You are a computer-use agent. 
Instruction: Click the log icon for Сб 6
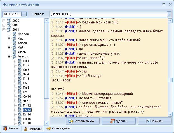[x=20, y=83]
